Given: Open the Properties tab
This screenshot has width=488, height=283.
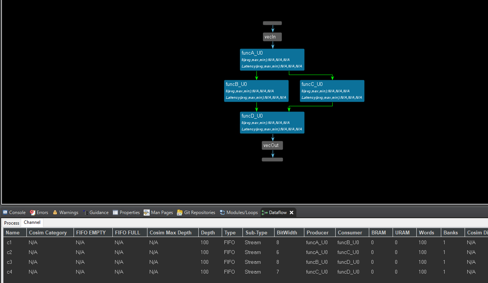Looking at the screenshot, I should [126, 213].
